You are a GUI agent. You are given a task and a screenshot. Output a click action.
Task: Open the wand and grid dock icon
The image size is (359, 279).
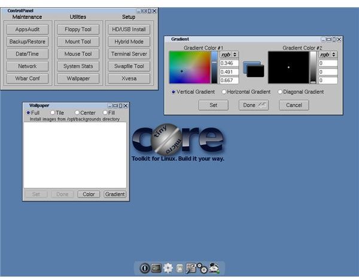191,268
